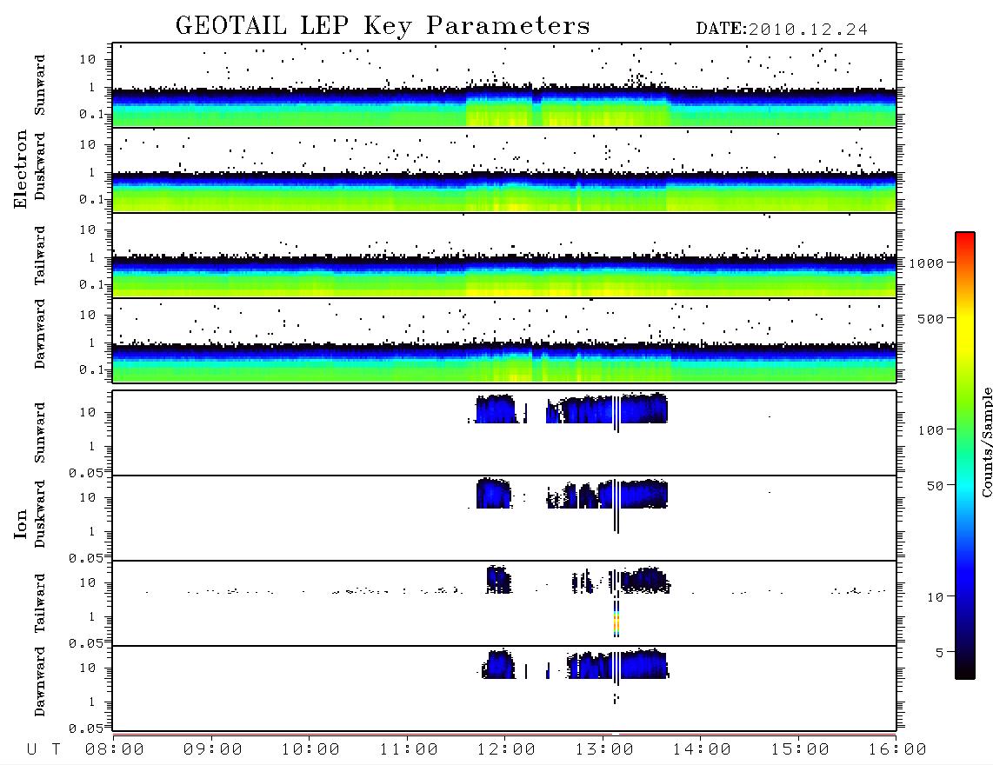Select the Ion 'Tailward' panel label

coord(40,603)
